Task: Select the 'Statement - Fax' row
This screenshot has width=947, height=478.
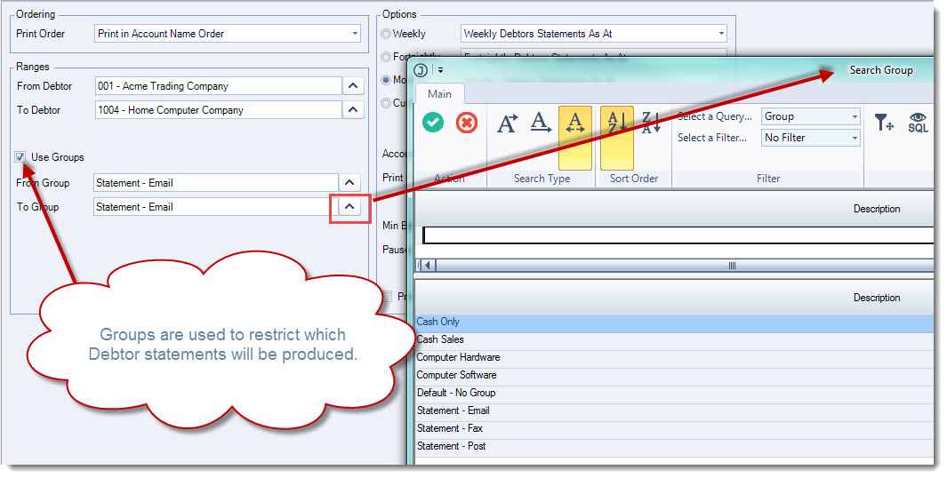Action: tap(675, 428)
